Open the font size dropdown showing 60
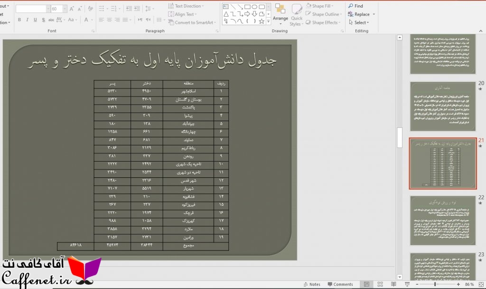486x289 pixels. (65, 9)
